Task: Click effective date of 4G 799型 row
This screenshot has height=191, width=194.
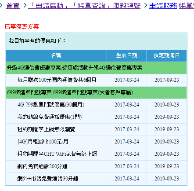Action: coord(127,105)
